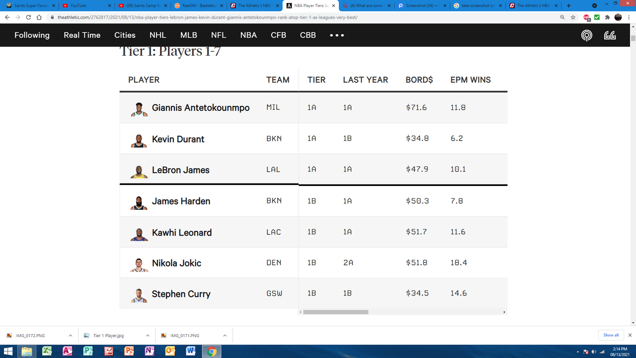Open the browser extensions puzzle icon

(607, 17)
